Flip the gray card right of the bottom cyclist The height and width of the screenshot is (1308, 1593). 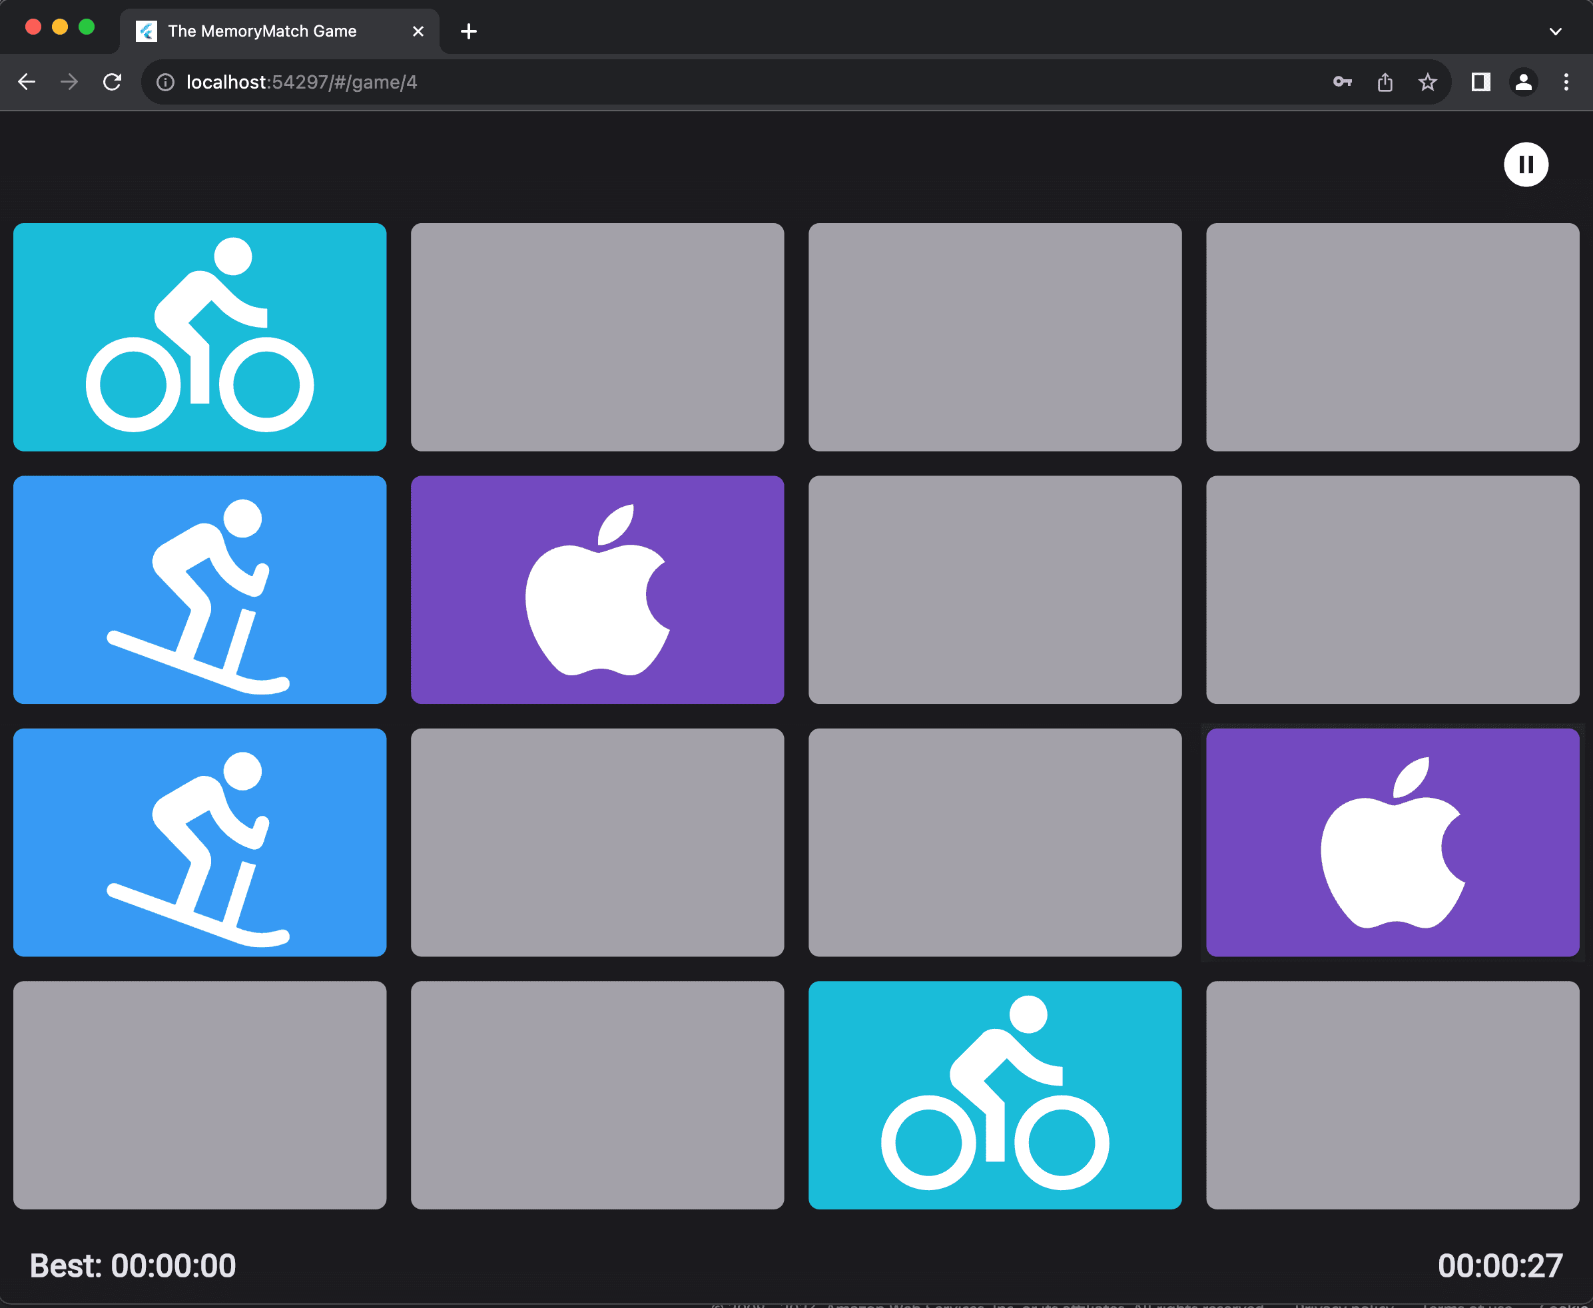click(1393, 1095)
